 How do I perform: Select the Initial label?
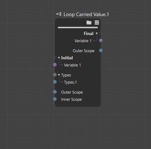(x=67, y=58)
